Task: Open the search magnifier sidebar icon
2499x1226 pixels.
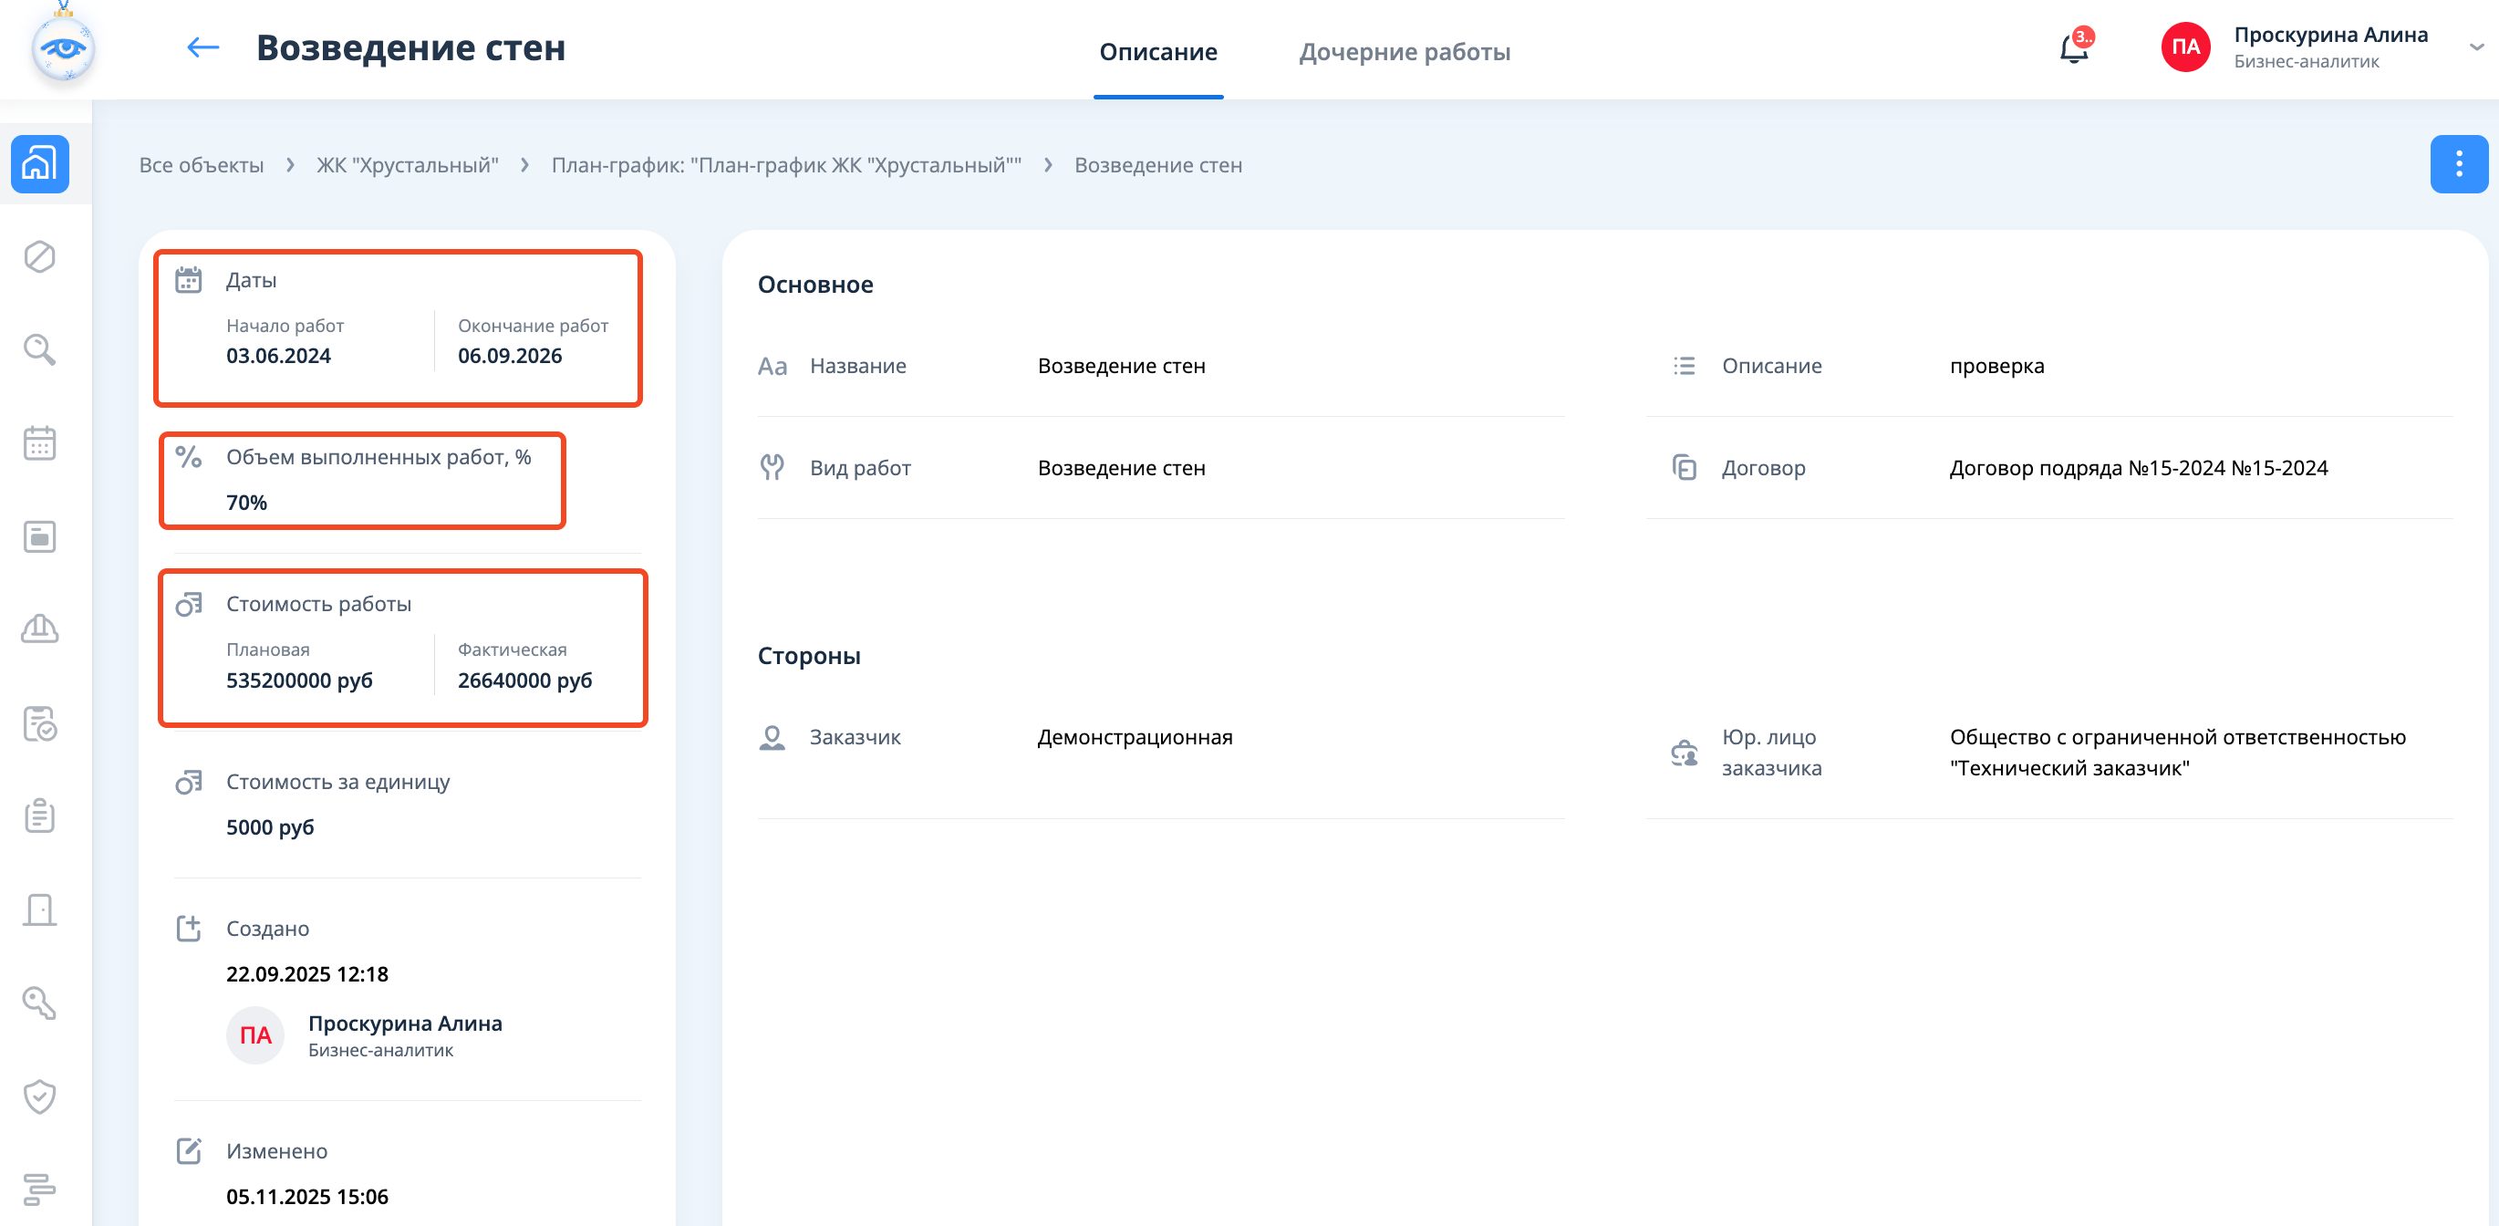Action: [40, 349]
